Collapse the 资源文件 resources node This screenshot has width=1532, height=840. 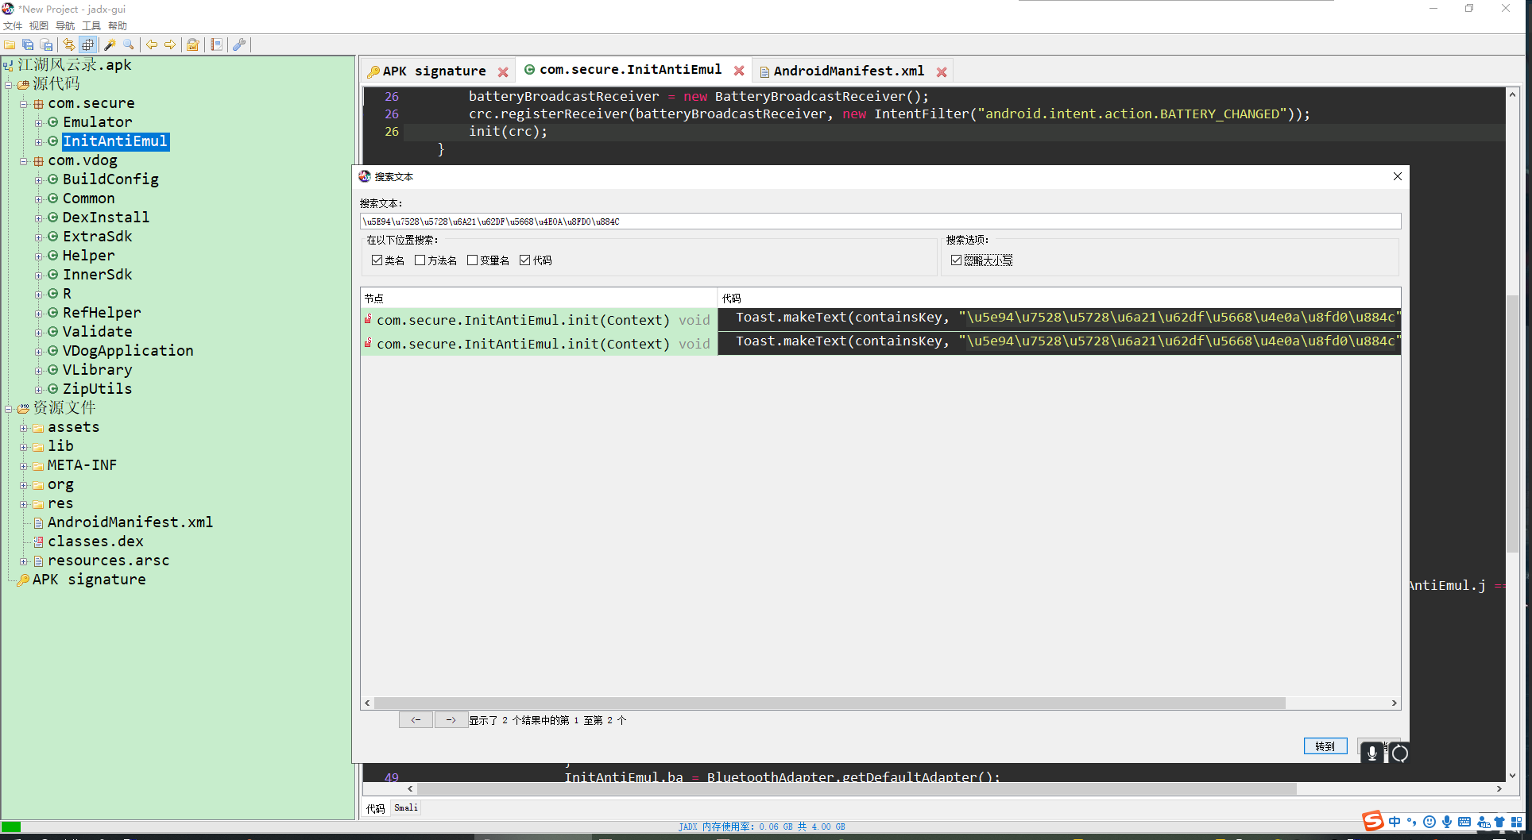click(x=9, y=409)
